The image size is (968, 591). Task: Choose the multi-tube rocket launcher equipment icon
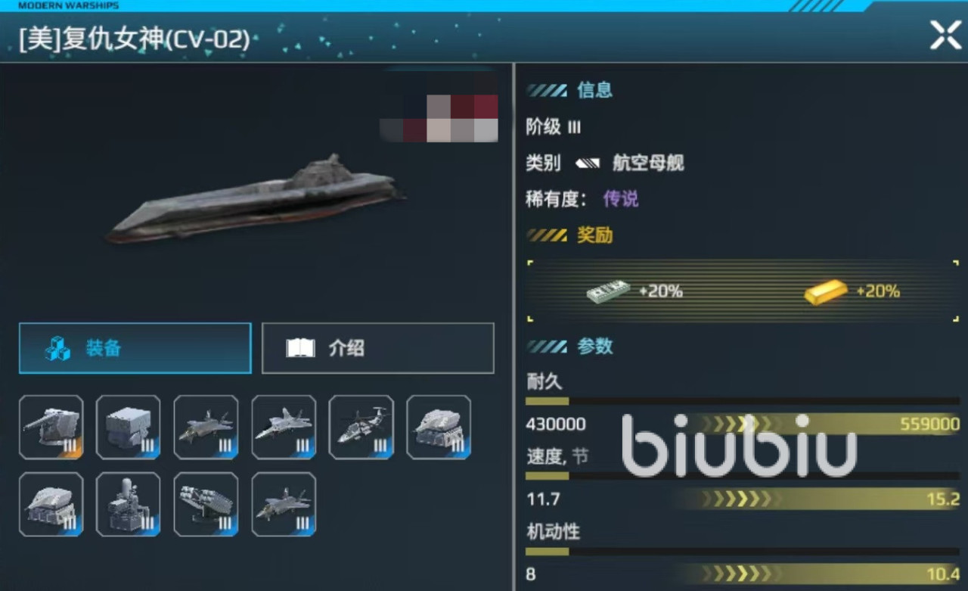pyautogui.click(x=206, y=504)
